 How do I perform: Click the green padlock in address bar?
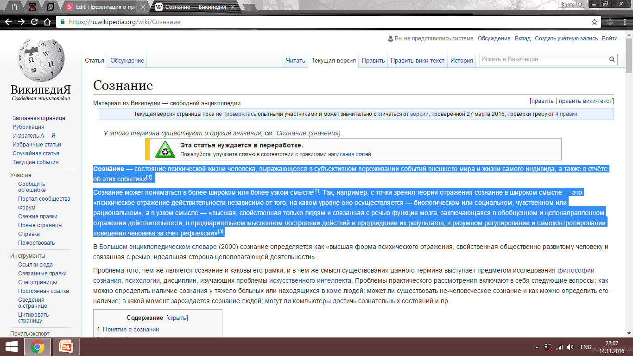pos(62,22)
